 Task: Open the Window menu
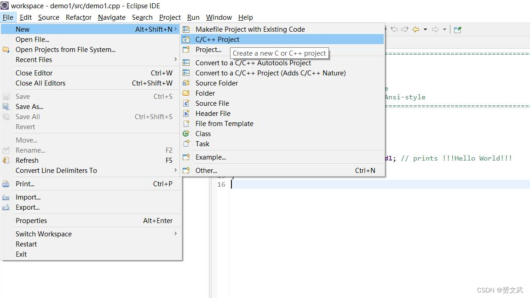(219, 17)
